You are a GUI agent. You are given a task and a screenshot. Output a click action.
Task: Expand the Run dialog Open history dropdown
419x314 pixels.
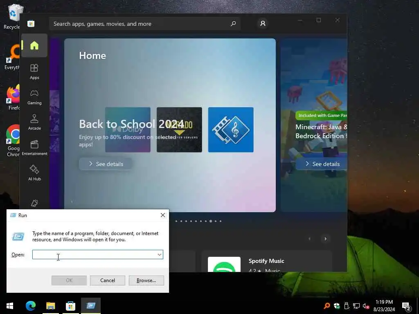pos(159,254)
